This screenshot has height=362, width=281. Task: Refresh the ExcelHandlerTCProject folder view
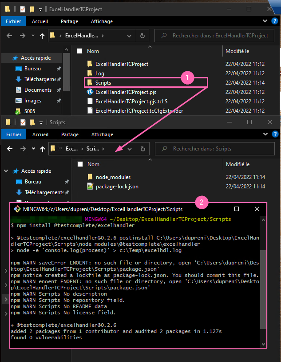click(x=142, y=36)
